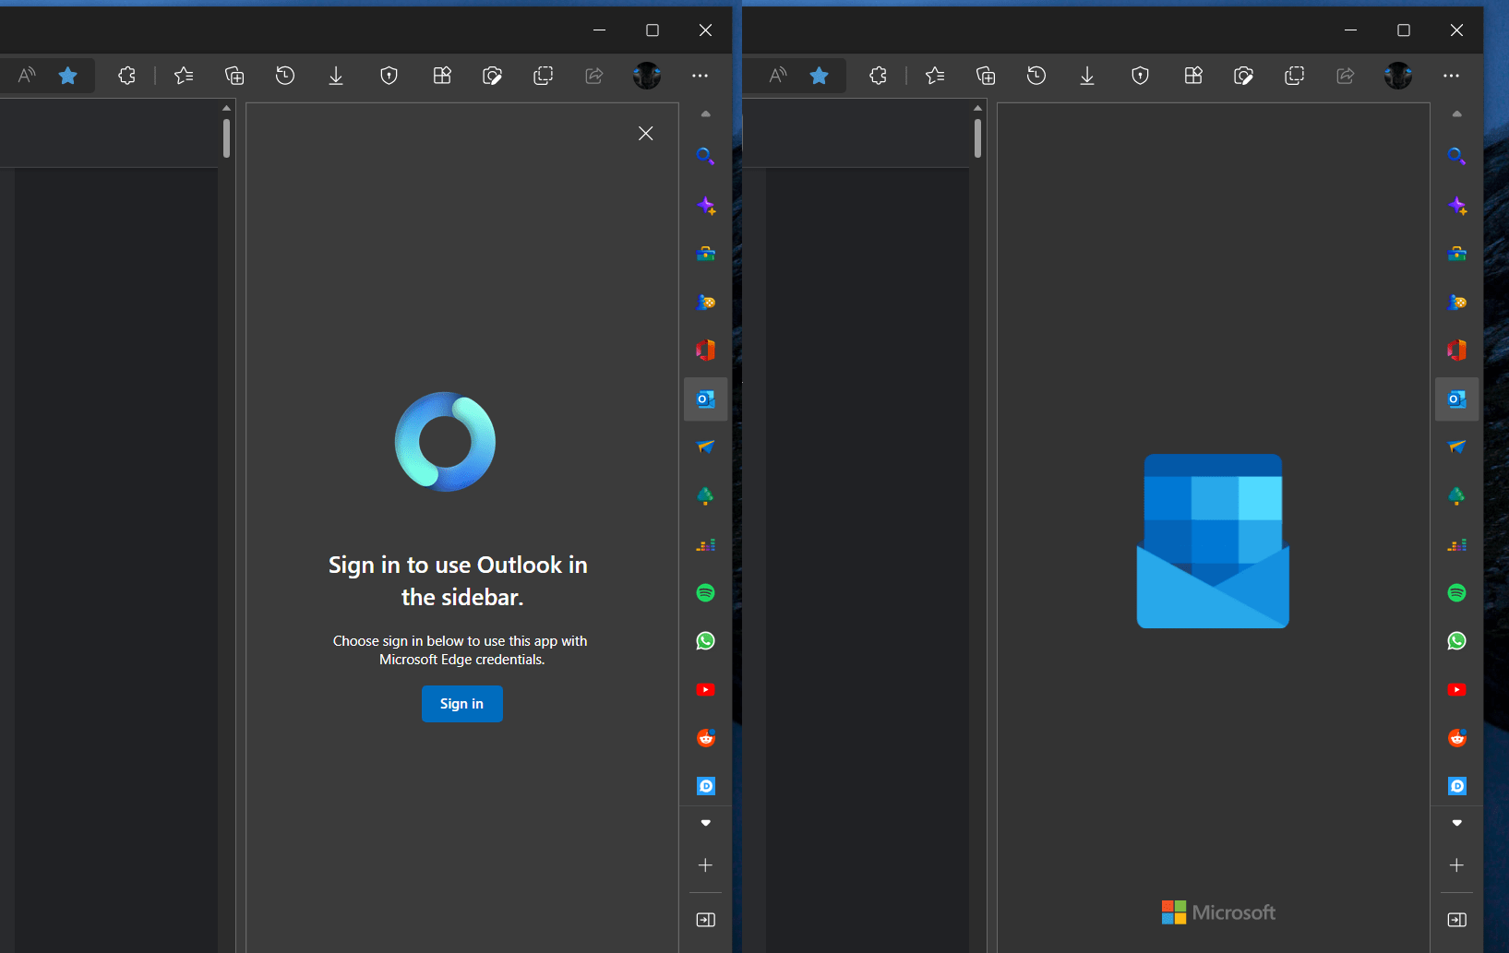The height and width of the screenshot is (953, 1509).
Task: Open Outlook from the Edge sidebar
Action: [x=705, y=399]
